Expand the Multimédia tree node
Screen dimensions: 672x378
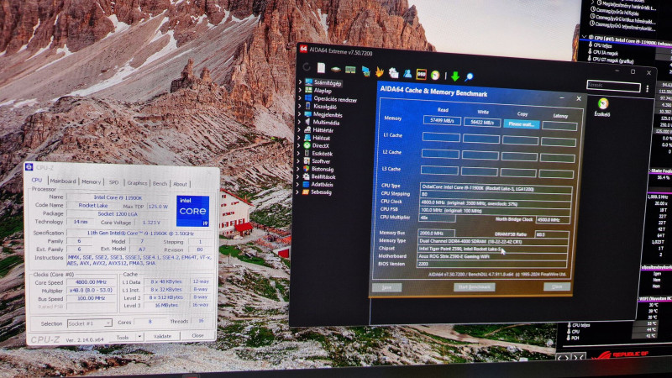300,121
